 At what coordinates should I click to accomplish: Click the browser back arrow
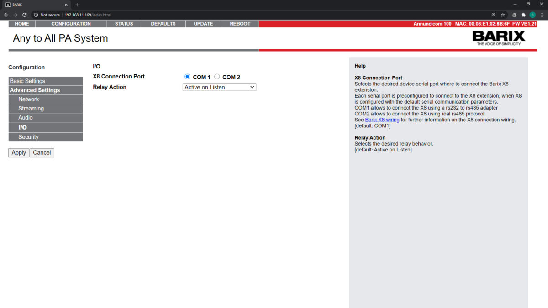[6, 15]
